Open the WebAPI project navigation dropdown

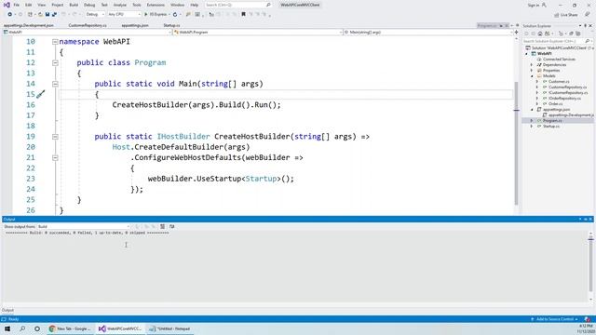(87, 33)
